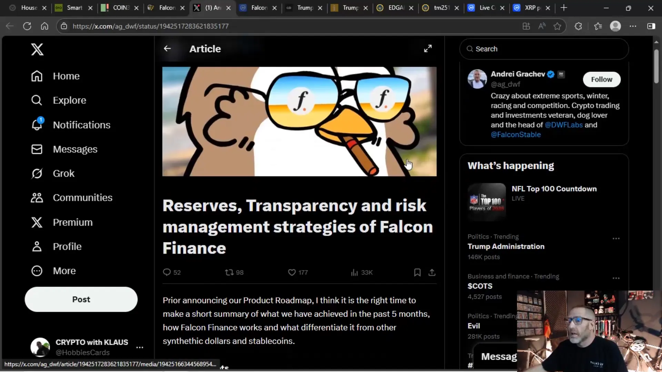Open the Trump Administration trending topic
This screenshot has height=372, width=662.
(x=506, y=247)
